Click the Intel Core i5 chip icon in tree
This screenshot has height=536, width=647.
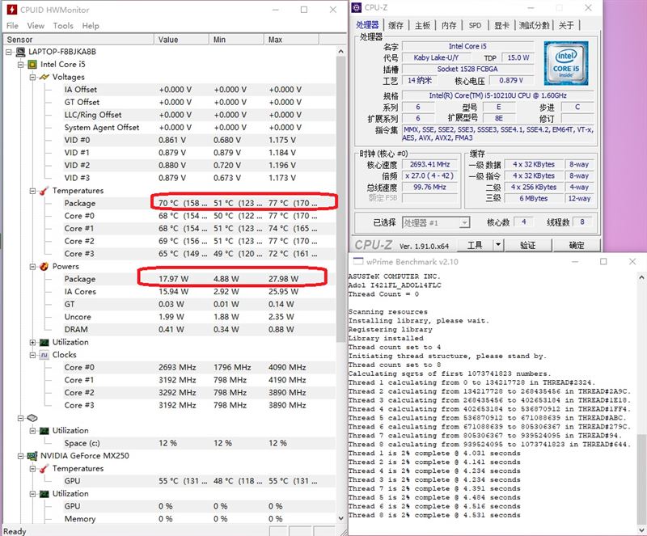(32, 65)
